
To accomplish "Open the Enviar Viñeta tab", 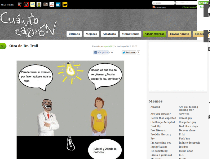I will point(180,34).
